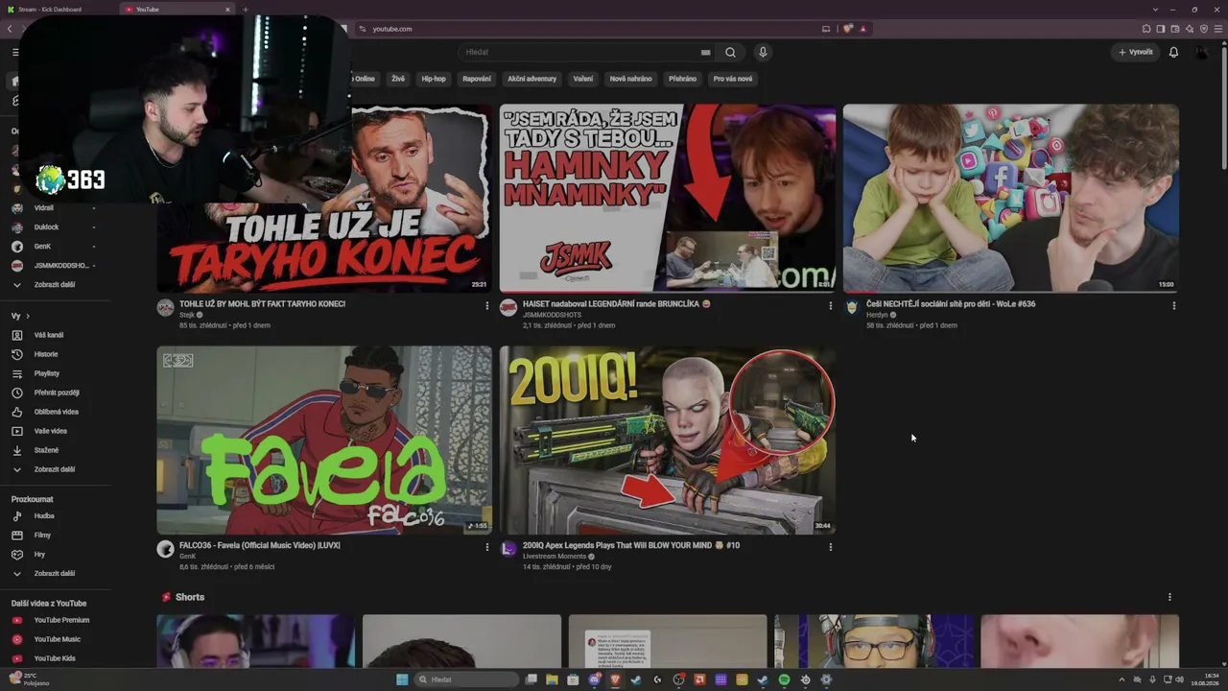1228x691 pixels.
Task: Click the YouTube search magnifier button
Action: [730, 52]
